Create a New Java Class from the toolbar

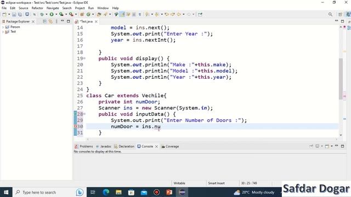click(88, 14)
